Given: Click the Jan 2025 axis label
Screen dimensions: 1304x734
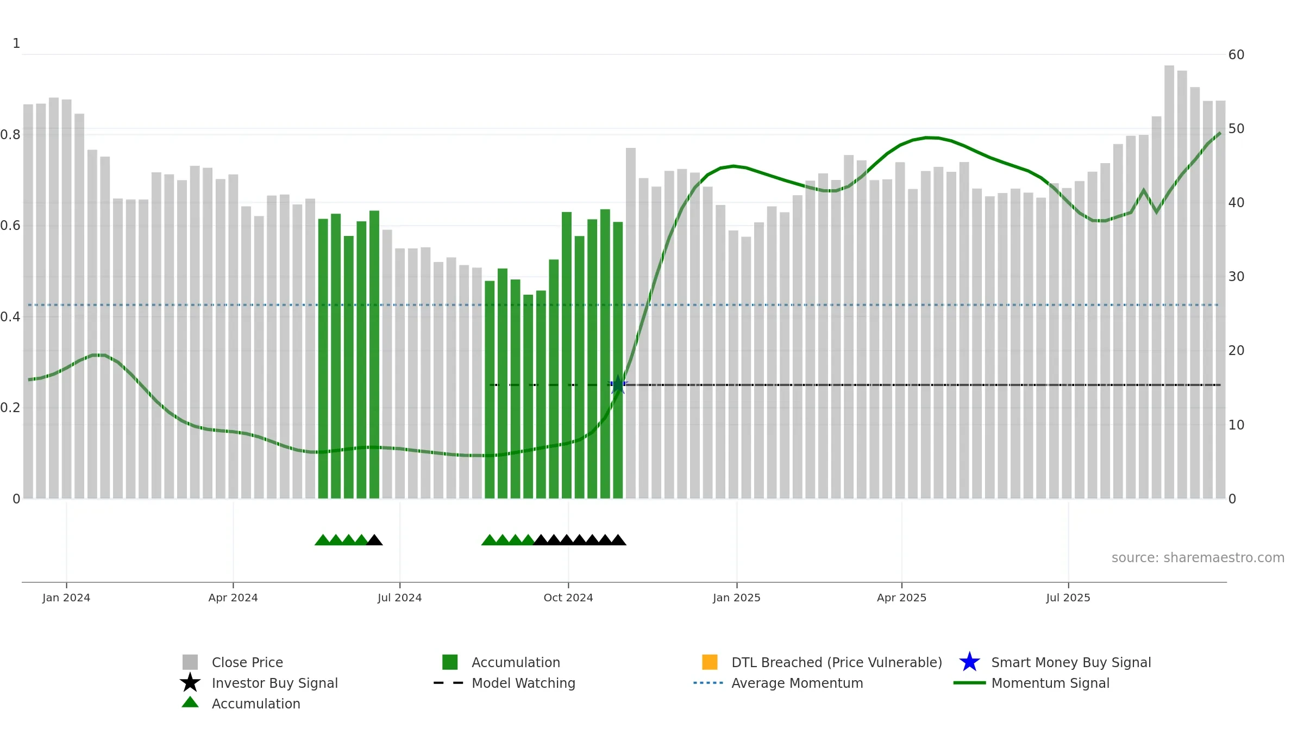Looking at the screenshot, I should [x=737, y=598].
